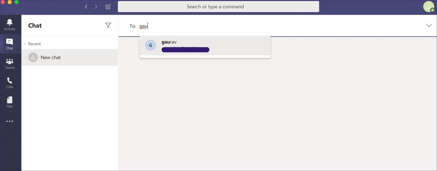The height and width of the screenshot is (171, 437).
Task: Open the Files icon in sidebar
Action: 10,100
